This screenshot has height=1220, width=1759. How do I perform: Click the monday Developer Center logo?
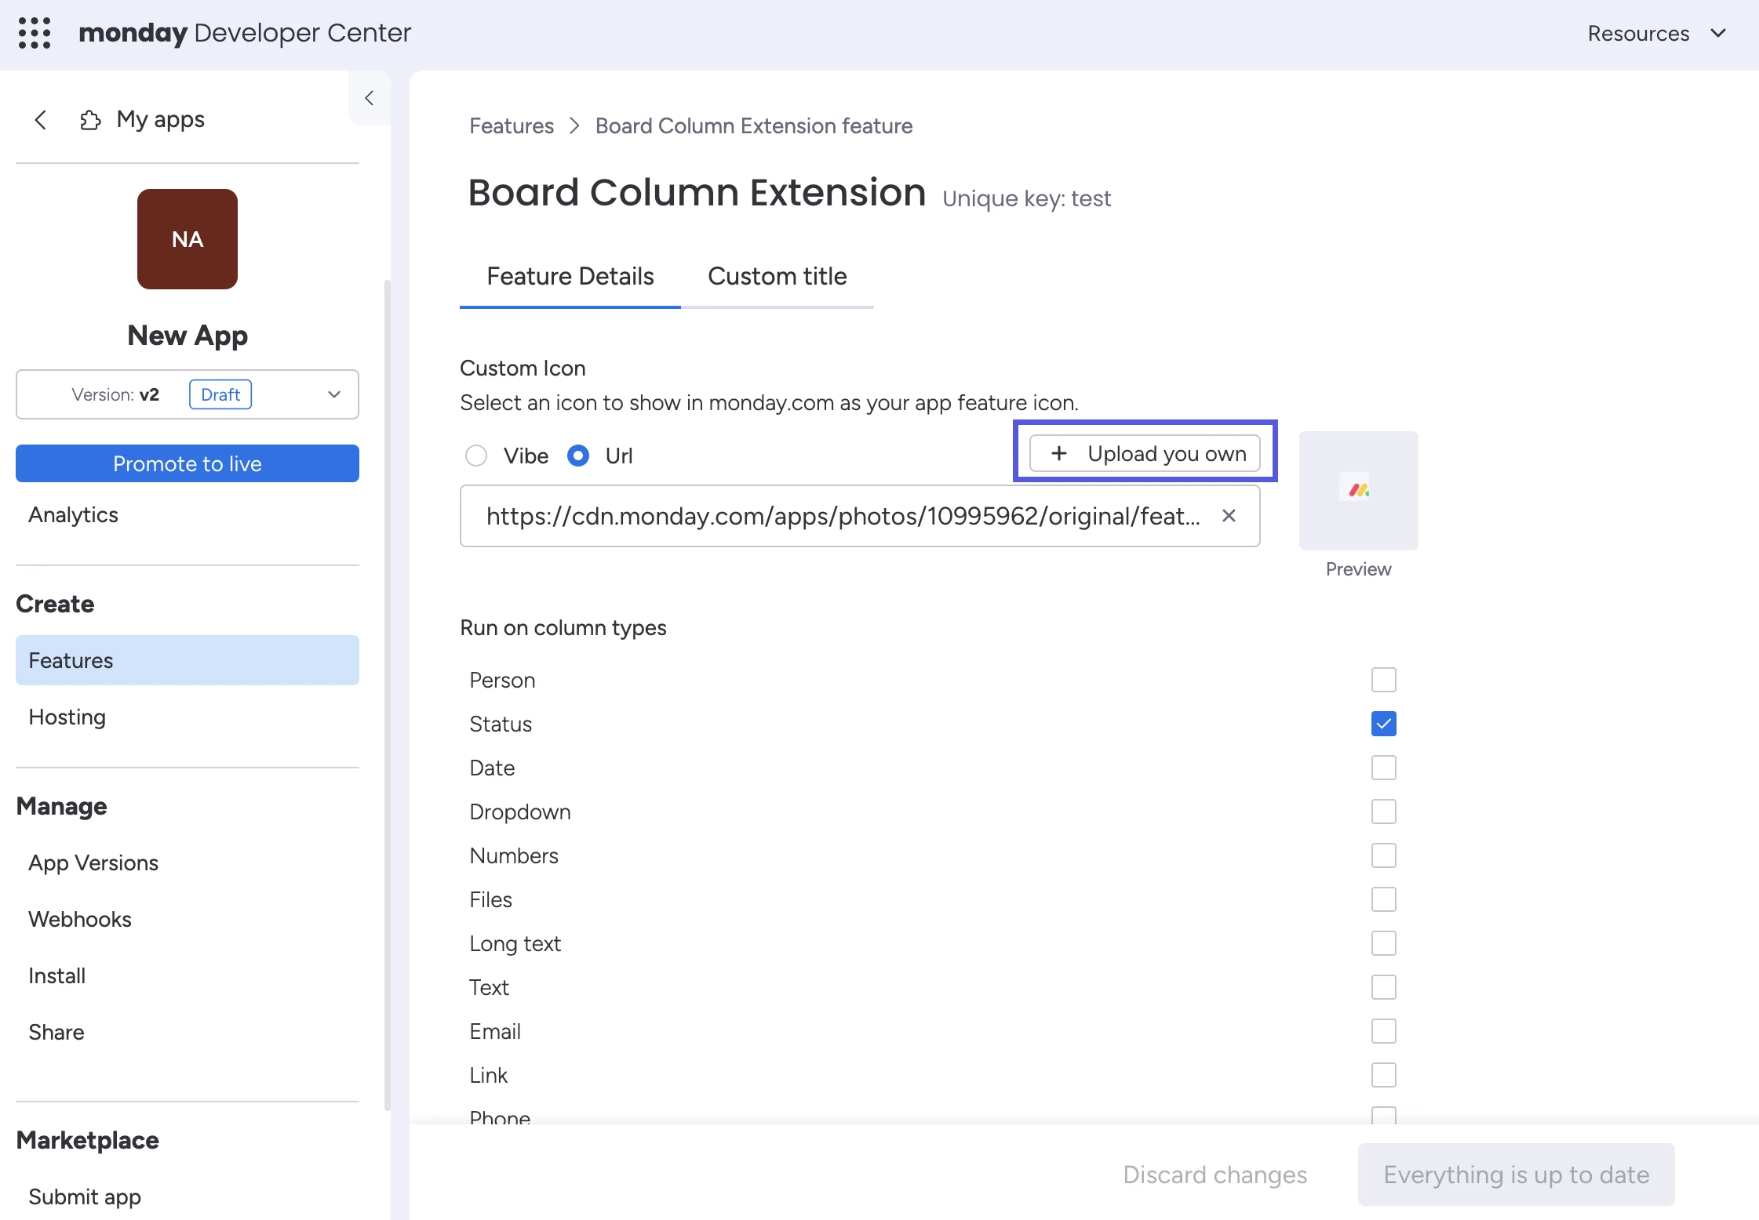(x=245, y=33)
